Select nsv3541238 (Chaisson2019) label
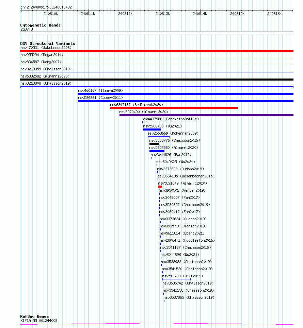Image resolution: width=303 pixels, height=328 pixels. [188, 290]
